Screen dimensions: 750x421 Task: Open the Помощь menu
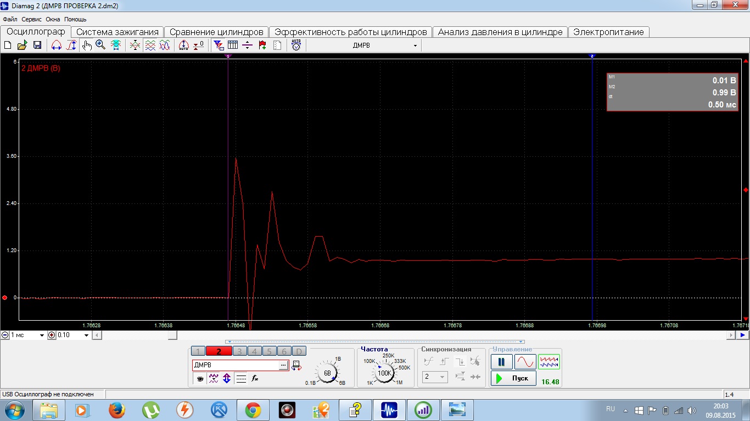(x=75, y=19)
